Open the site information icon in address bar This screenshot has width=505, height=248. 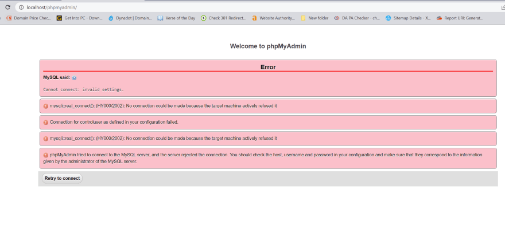pos(22,7)
